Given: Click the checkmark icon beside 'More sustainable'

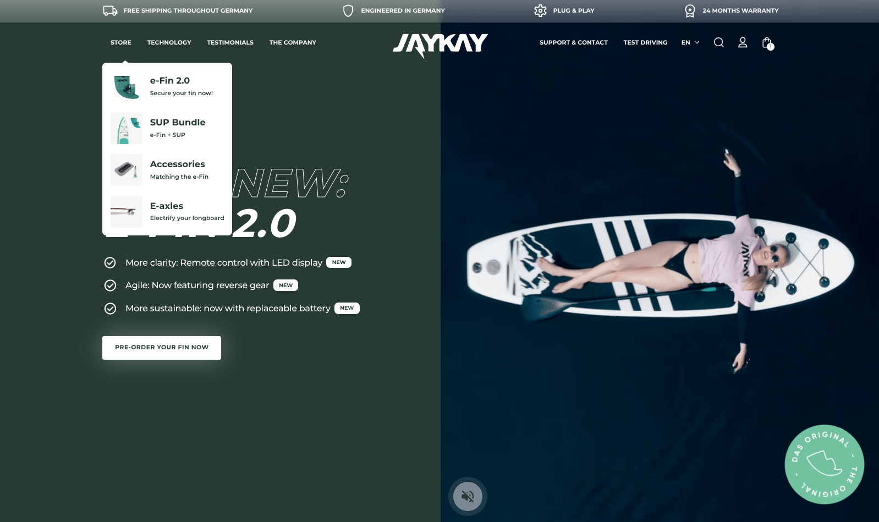Looking at the screenshot, I should (x=110, y=308).
